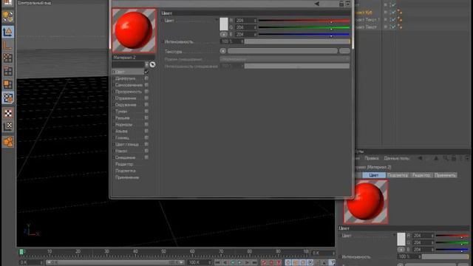Enable the Рельеф channel checkbox
Viewport: 473px width, 266px height.
(x=146, y=118)
